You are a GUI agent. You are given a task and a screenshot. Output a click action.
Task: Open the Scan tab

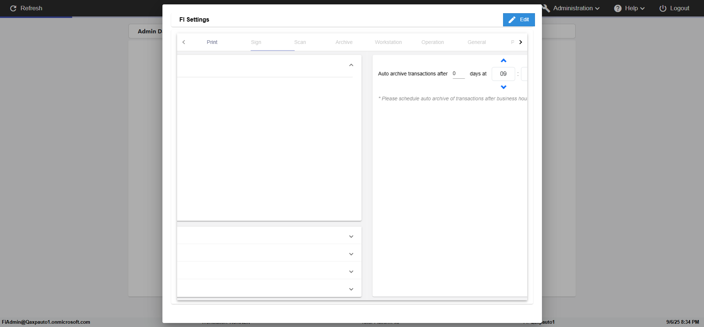(300, 42)
